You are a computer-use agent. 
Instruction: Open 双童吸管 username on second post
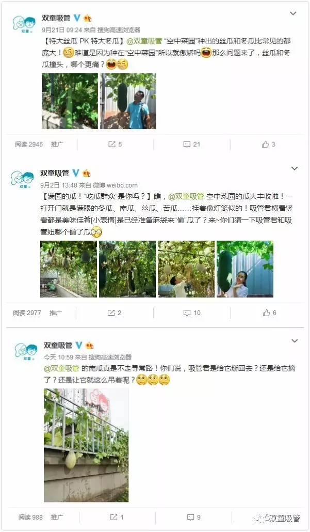55,173
